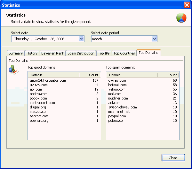Screen dimensions: 192x169
Task: Click the Close button
Action: [x=173, y=158]
